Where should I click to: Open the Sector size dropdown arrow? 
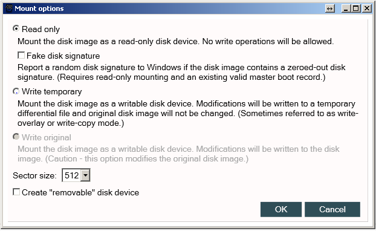[x=85, y=175]
